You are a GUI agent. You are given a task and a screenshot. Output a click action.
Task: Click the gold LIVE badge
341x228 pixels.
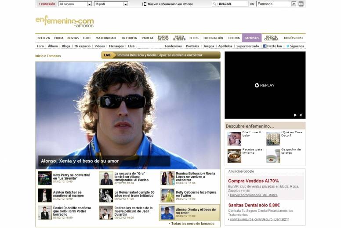tap(108, 55)
